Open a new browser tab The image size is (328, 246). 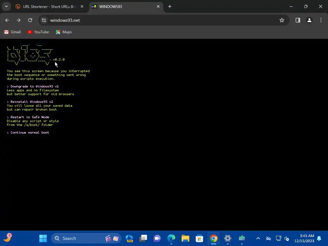coord(170,6)
